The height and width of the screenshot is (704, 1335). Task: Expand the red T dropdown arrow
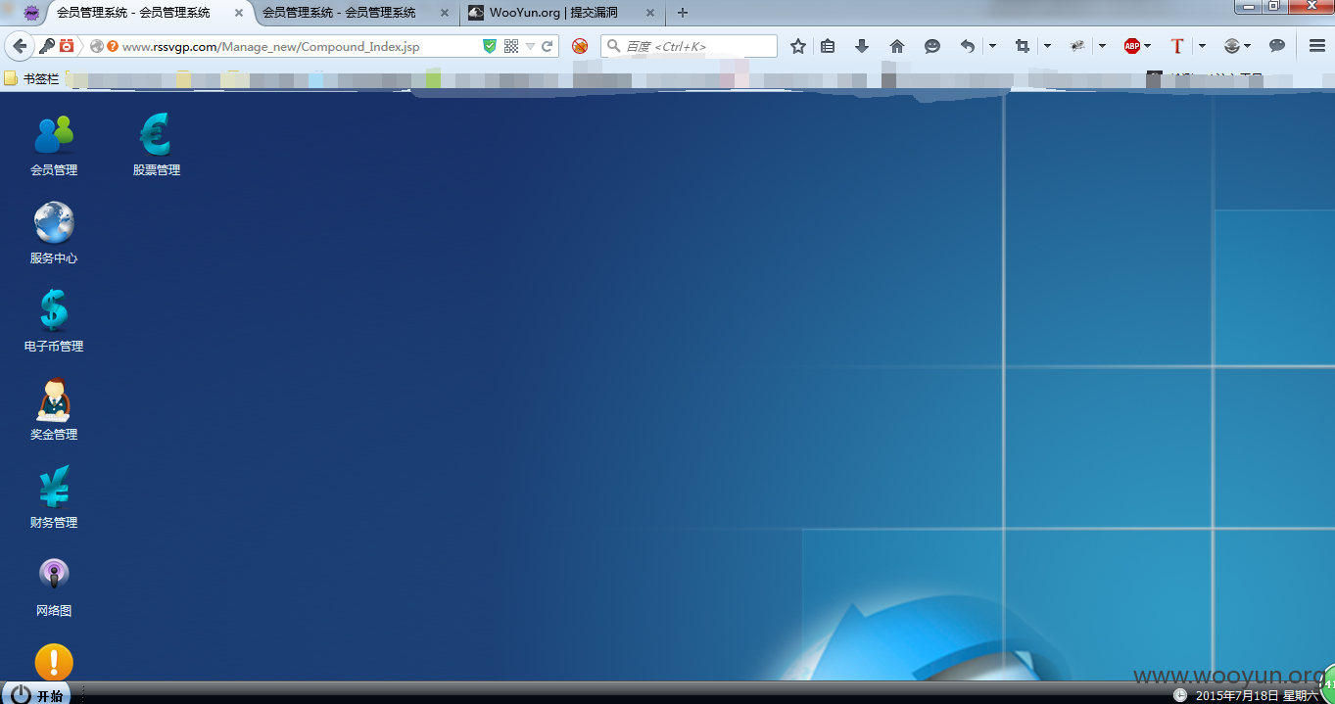(1202, 46)
